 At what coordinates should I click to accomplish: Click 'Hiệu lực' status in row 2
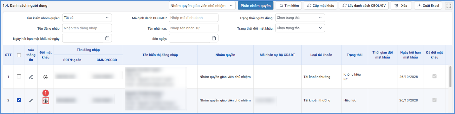tap(350, 100)
